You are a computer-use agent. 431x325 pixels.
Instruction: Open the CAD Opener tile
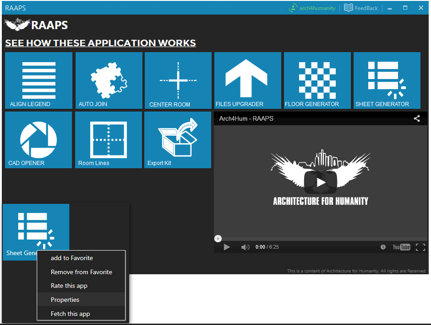point(38,139)
